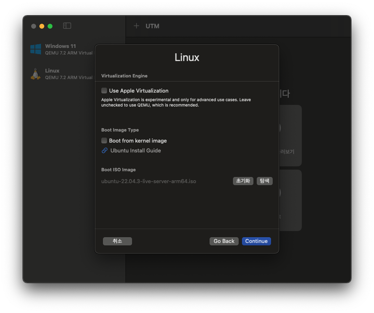This screenshot has height=313, width=374.
Task: Click the 탐색 browse button
Action: pos(265,181)
